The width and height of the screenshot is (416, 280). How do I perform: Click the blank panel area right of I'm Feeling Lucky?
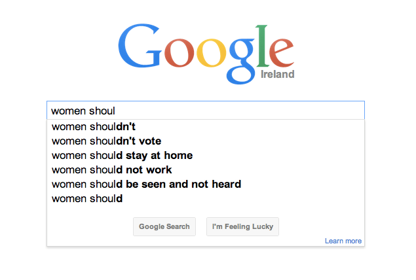[x=321, y=226]
